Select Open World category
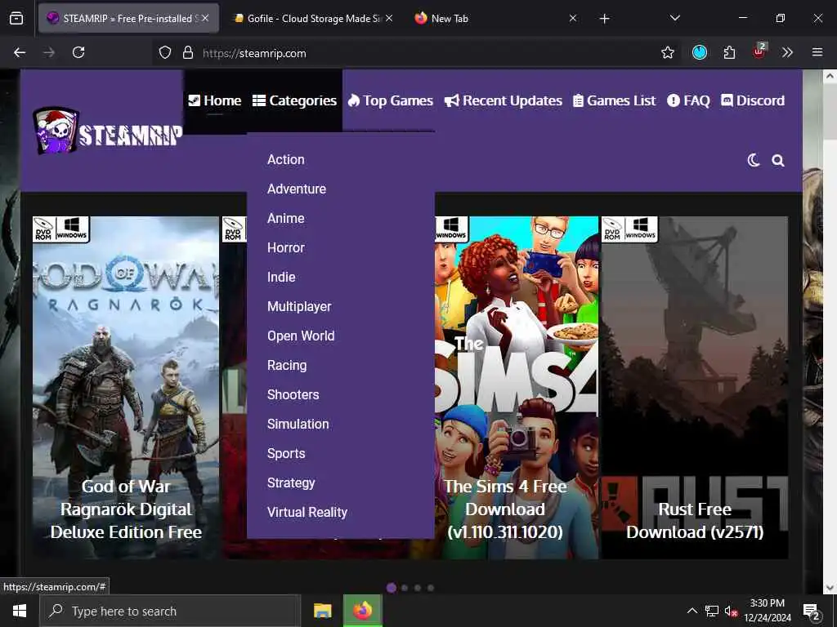Viewport: 837px width, 627px height. pyautogui.click(x=301, y=336)
